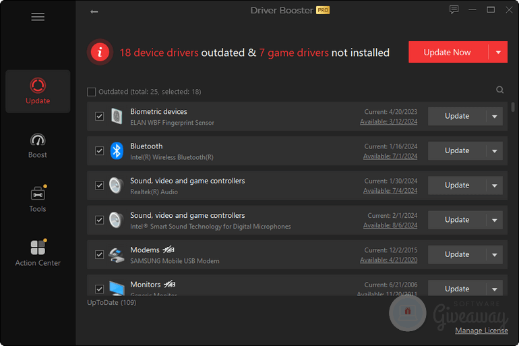Go back using the arrow icon
Screen dimensions: 519x346
[x=94, y=11]
